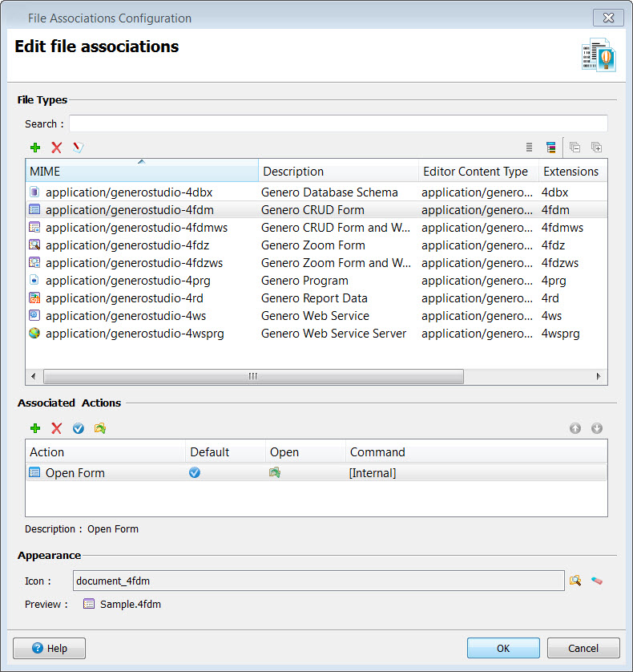This screenshot has height=672, width=633.
Task: Browse for an icon file
Action: click(x=575, y=581)
